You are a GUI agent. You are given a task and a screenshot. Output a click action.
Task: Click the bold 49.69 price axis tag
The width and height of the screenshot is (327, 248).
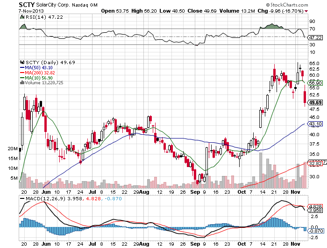click(315, 102)
